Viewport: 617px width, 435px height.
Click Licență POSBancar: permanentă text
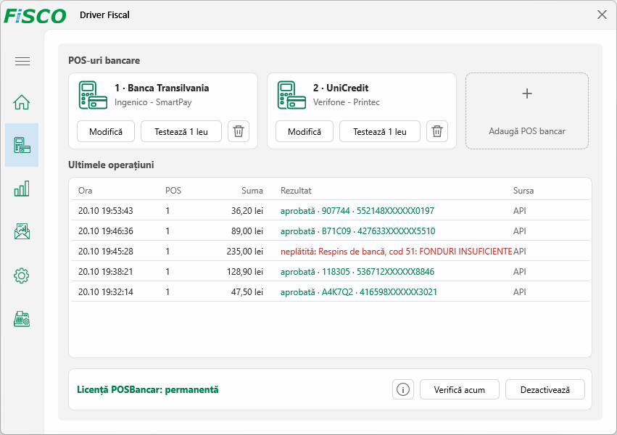click(x=148, y=390)
